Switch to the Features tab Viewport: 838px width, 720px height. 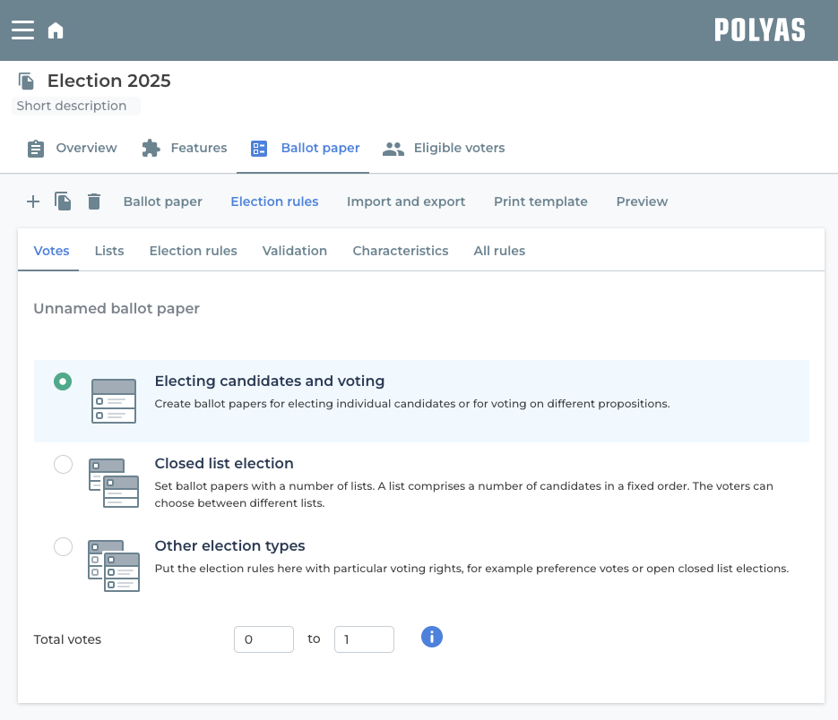coord(185,148)
